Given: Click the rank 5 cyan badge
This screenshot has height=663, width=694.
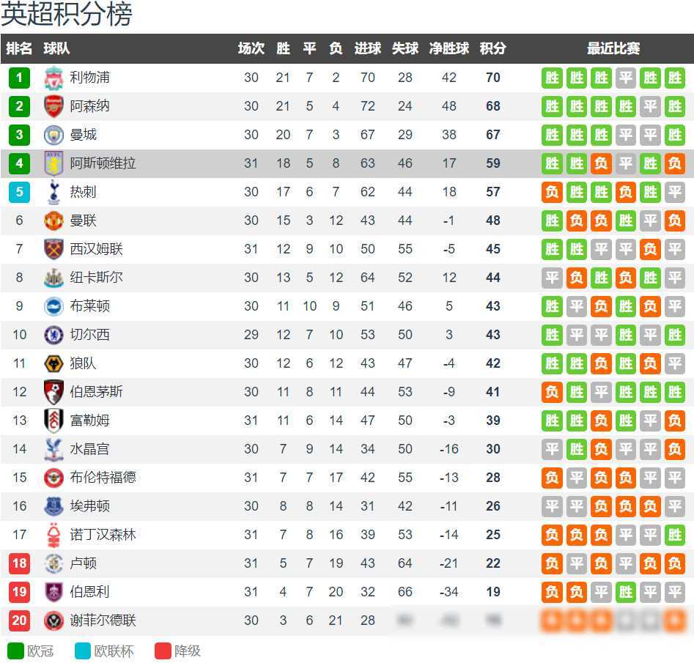Looking at the screenshot, I should [19, 192].
